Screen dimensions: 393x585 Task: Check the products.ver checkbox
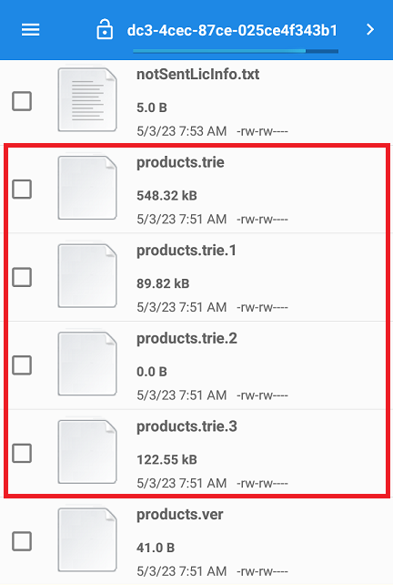pyautogui.click(x=22, y=541)
